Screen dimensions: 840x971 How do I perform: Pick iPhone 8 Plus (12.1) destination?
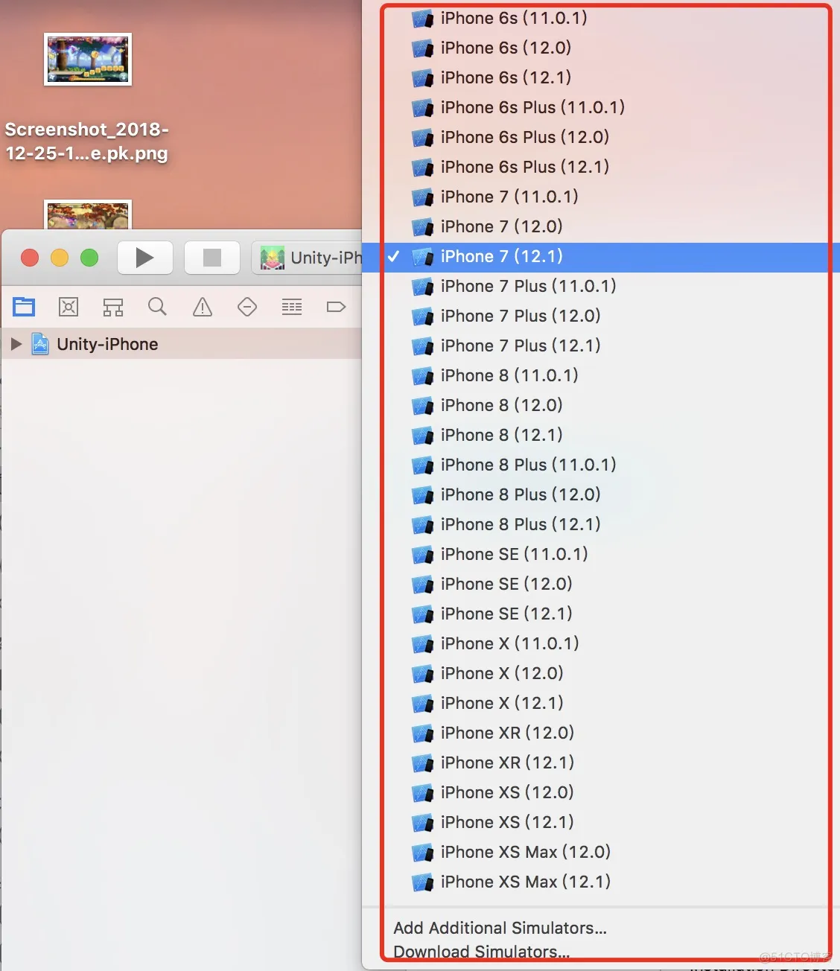tap(601, 524)
